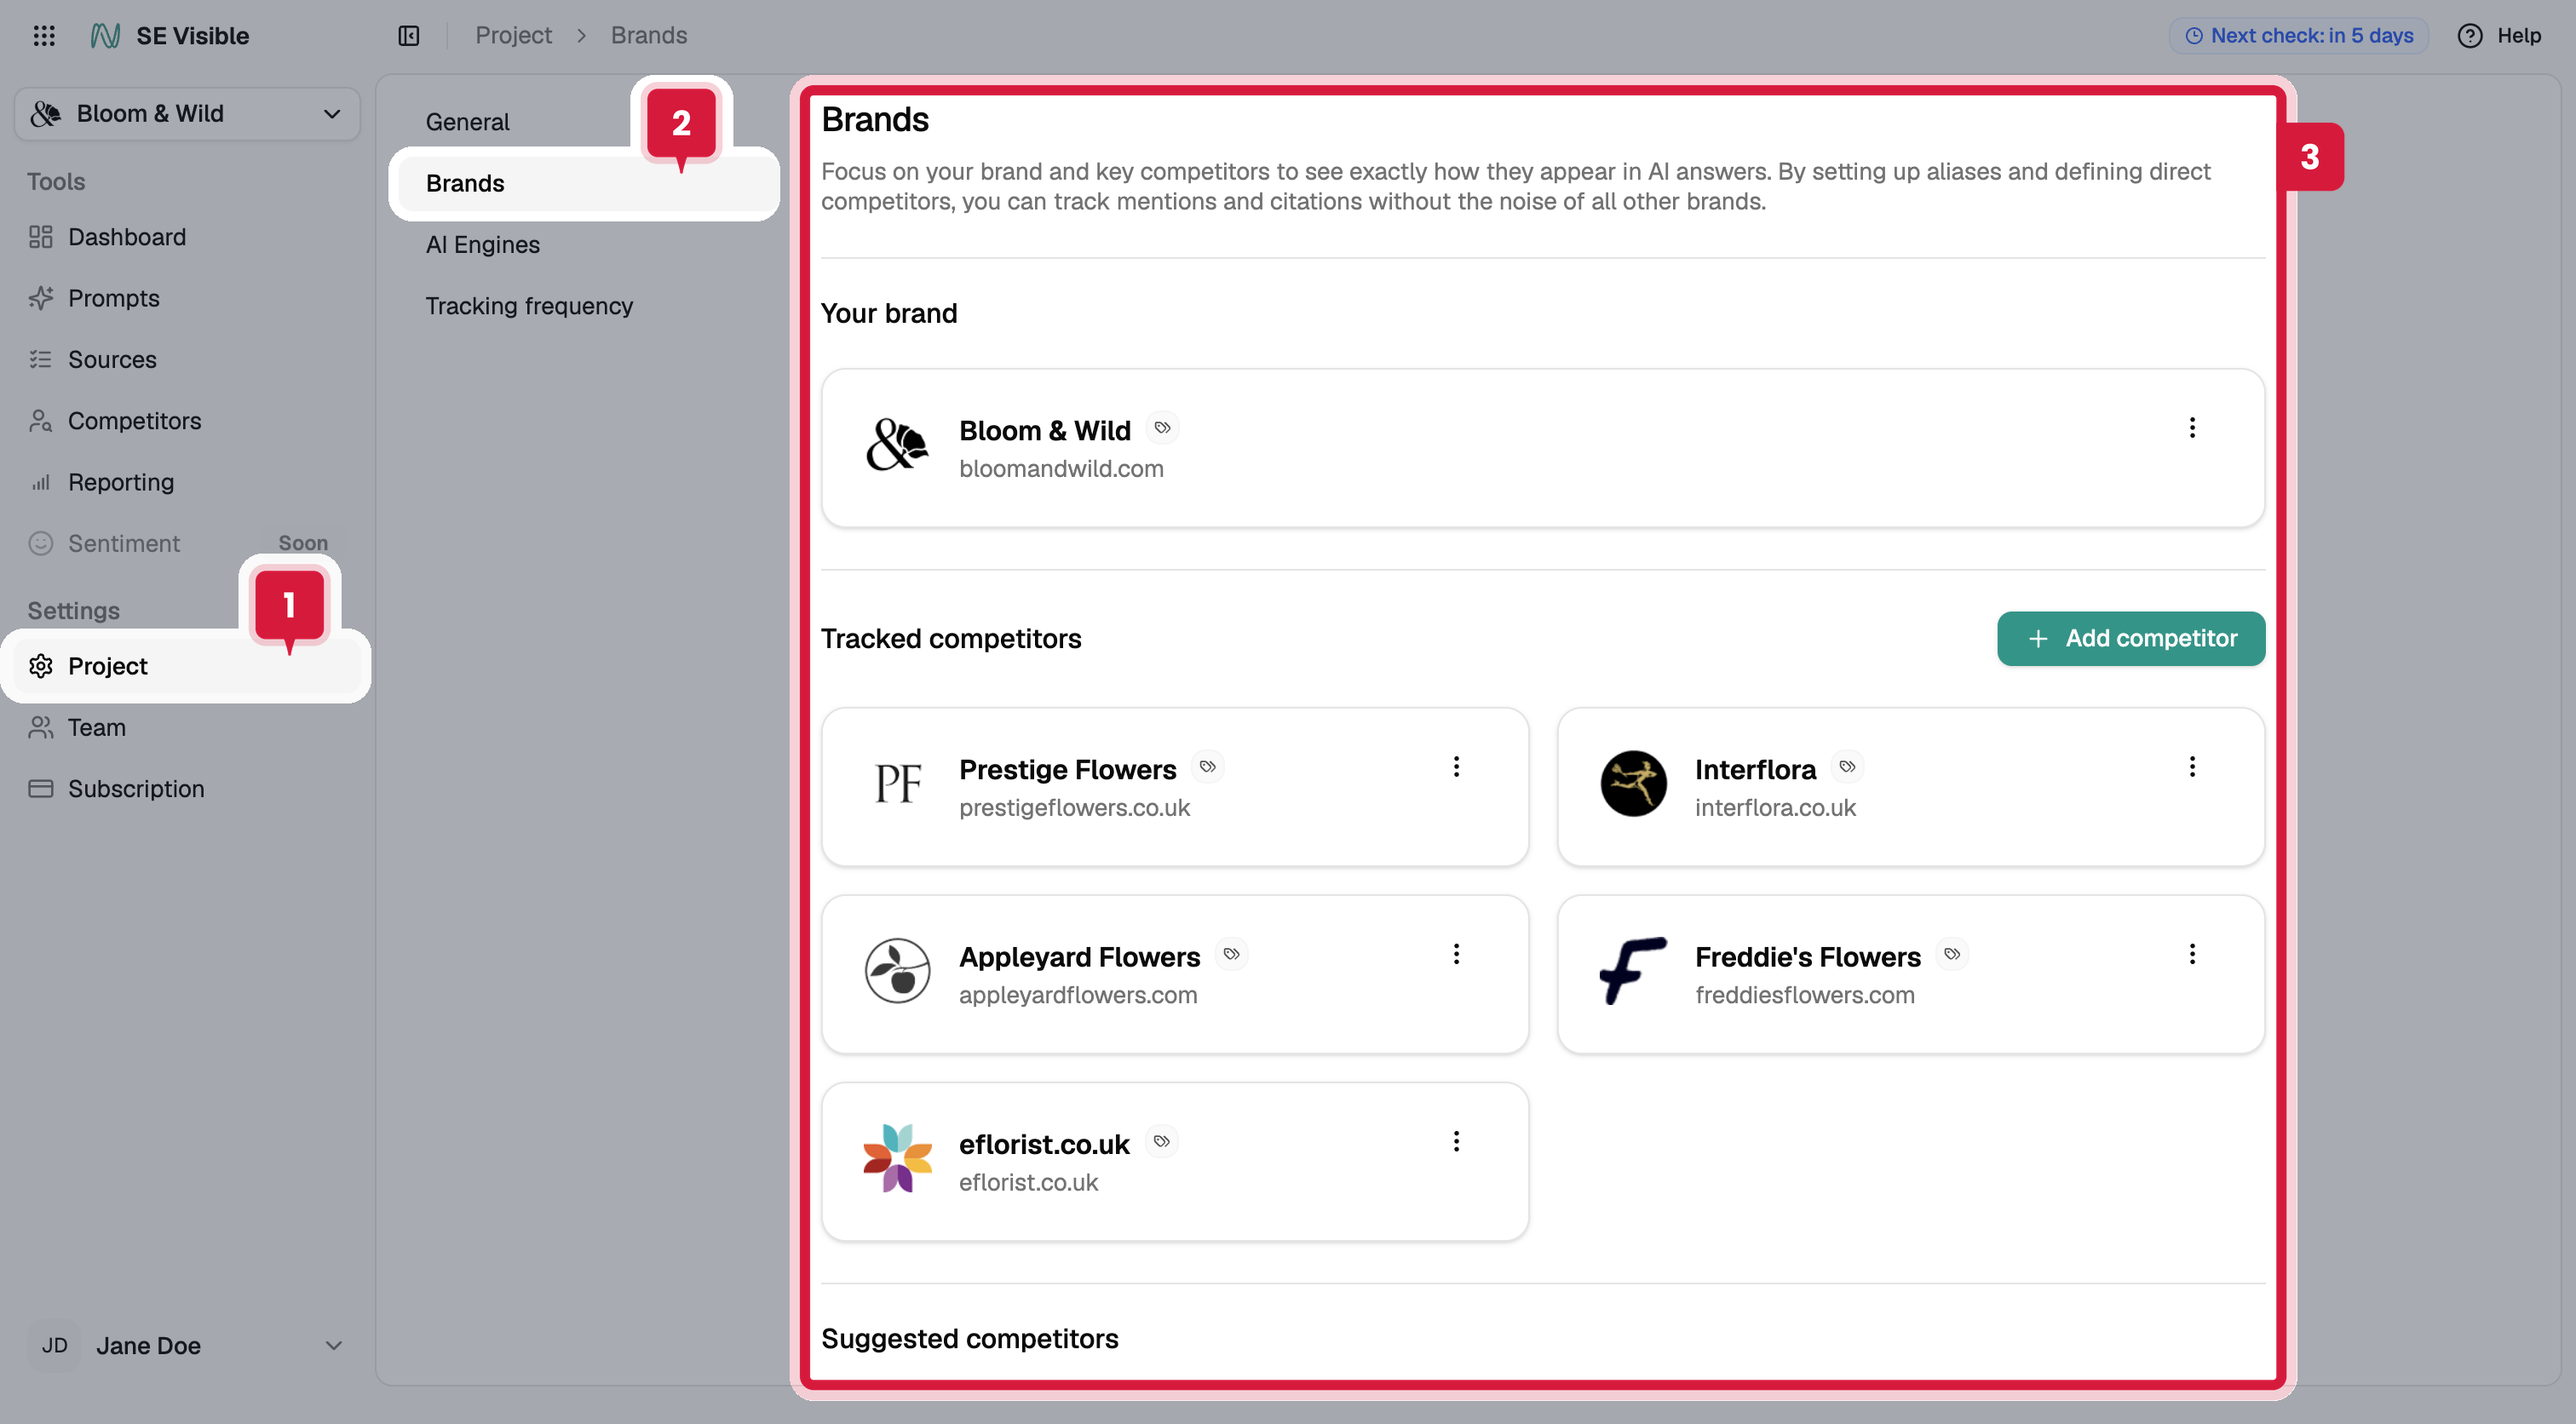Click the alias tag icon next to Interflora
The height and width of the screenshot is (1424, 2576).
(x=1847, y=767)
